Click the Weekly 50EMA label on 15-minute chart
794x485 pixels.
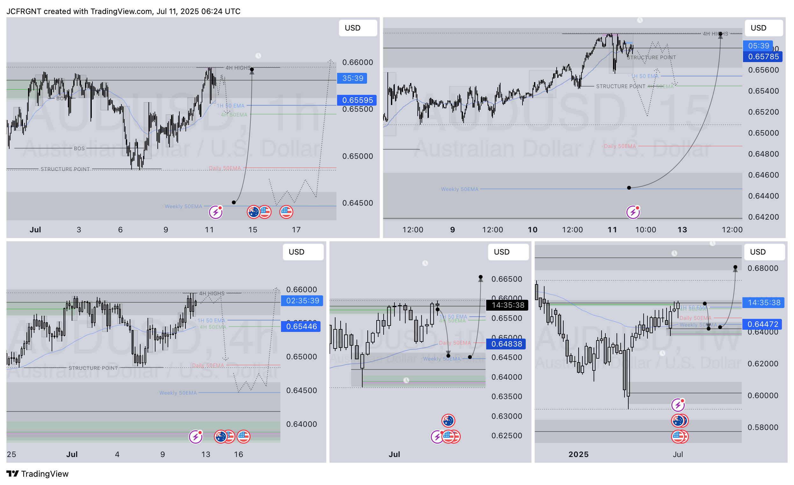click(459, 190)
